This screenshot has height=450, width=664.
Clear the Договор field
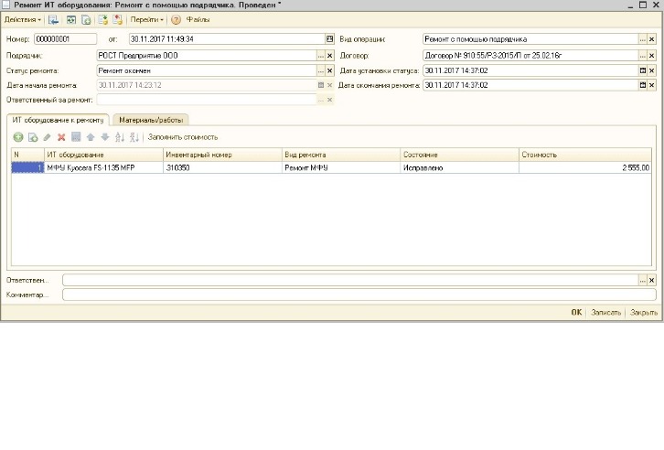pos(651,56)
